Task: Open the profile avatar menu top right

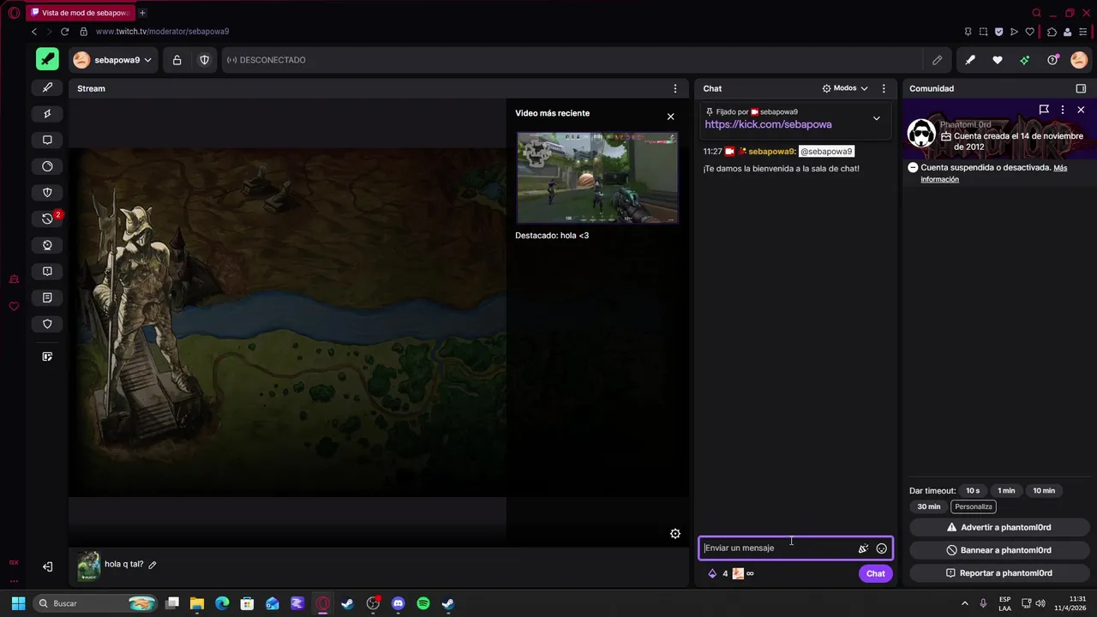Action: coord(1079,60)
